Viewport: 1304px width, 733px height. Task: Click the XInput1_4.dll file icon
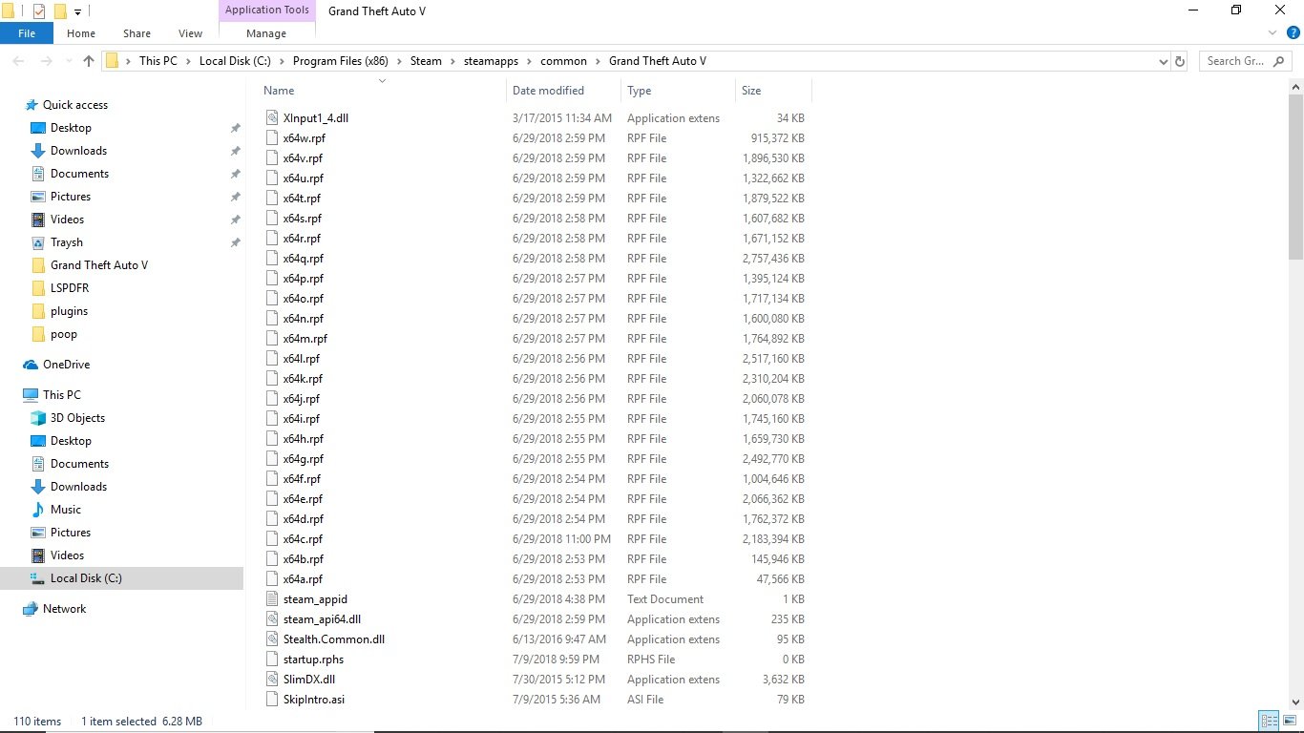click(273, 118)
